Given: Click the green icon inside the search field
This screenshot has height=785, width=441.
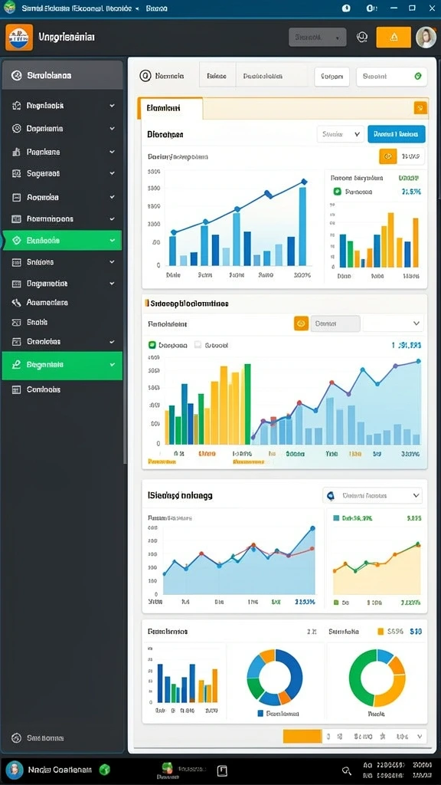Looking at the screenshot, I should pos(418,76).
